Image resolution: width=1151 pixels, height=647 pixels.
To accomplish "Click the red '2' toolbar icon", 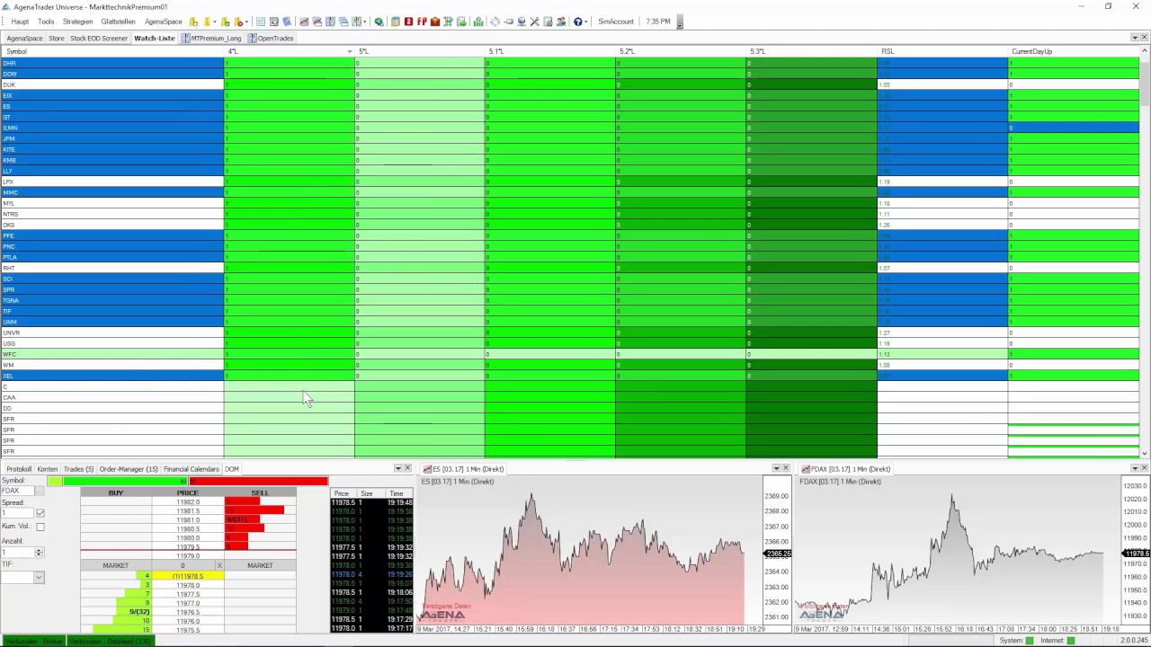I will click(408, 22).
